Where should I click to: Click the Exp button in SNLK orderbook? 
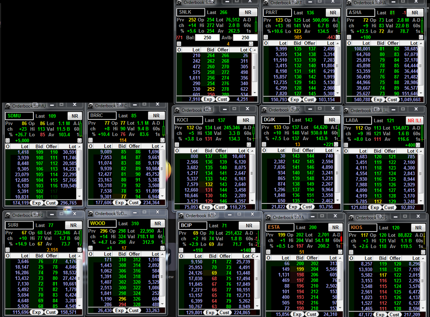tap(209, 99)
